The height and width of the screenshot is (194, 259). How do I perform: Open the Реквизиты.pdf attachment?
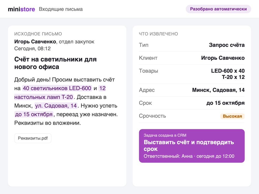click(x=33, y=138)
